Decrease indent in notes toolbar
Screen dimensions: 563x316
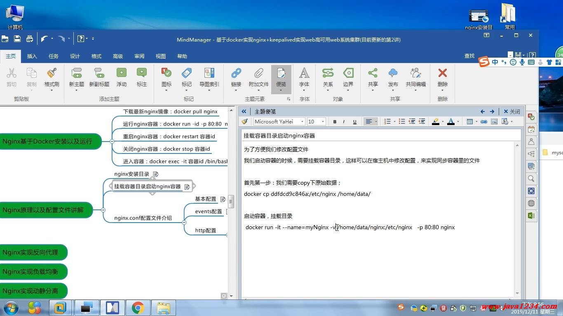click(412, 121)
